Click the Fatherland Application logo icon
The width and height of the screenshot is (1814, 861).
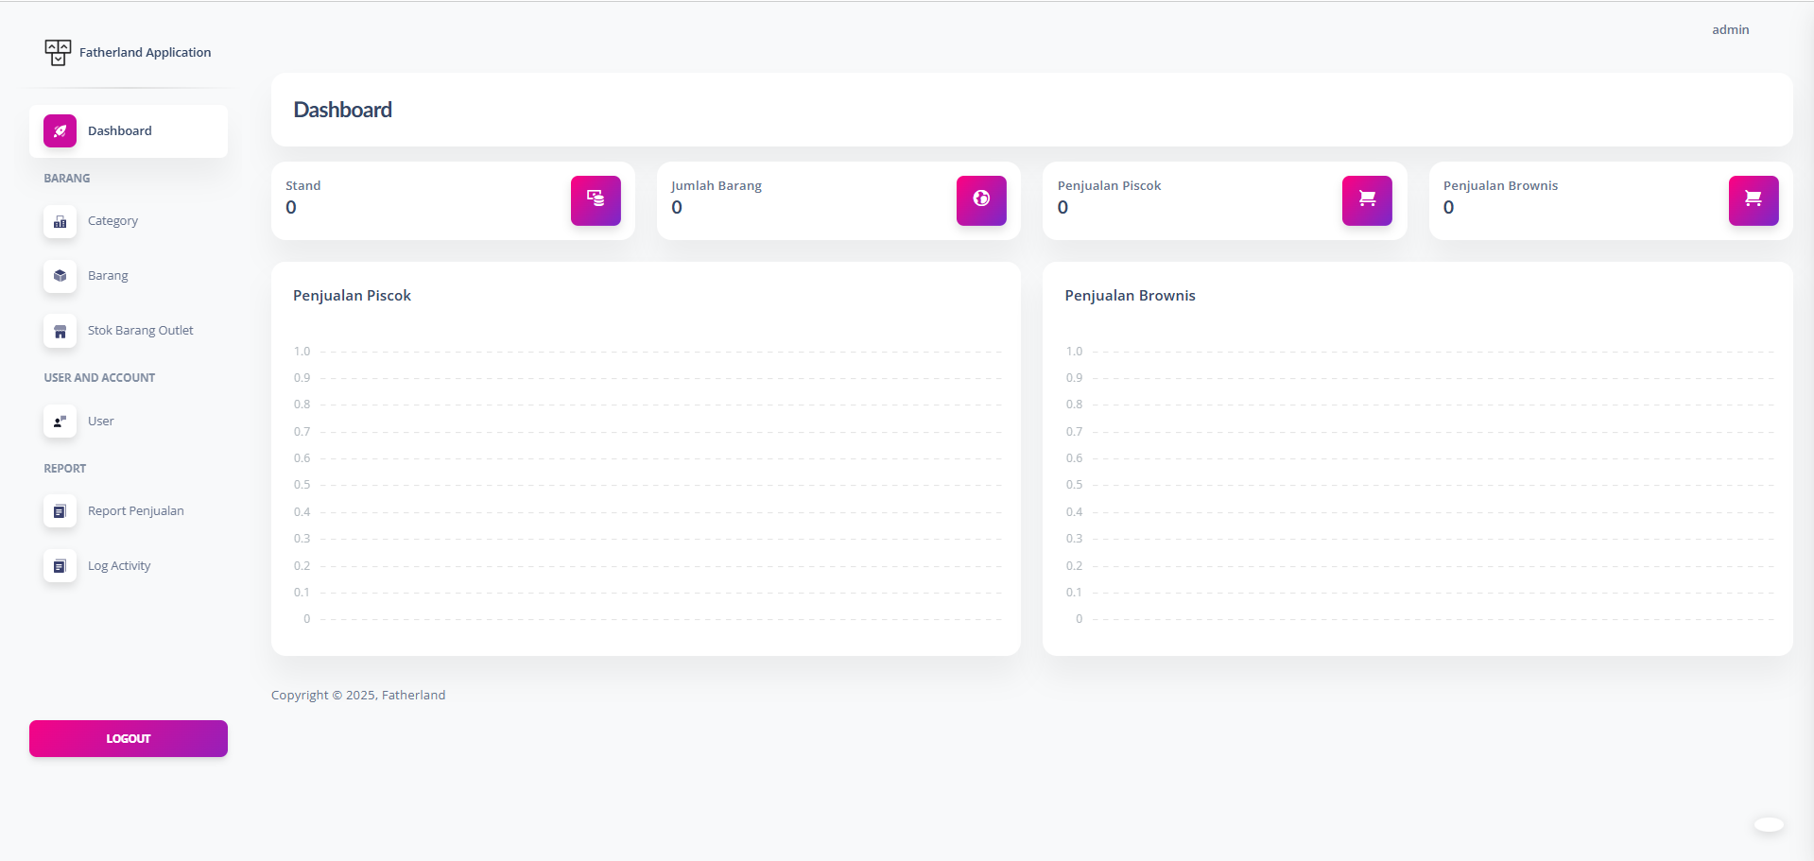click(58, 52)
